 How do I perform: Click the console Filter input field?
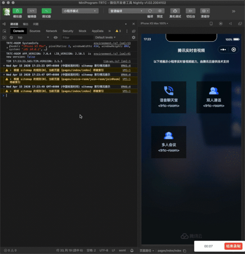77,37
